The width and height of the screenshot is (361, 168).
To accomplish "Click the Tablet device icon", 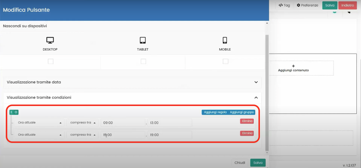I will (143, 40).
